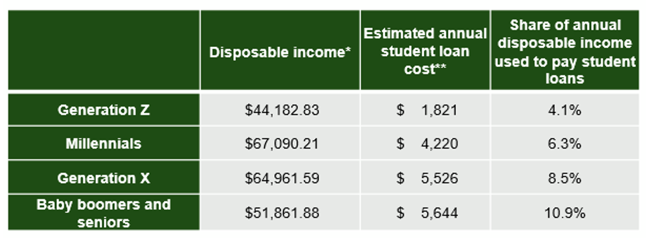Click the $4,220 loan cost cell
The image size is (646, 238).
coord(426,144)
